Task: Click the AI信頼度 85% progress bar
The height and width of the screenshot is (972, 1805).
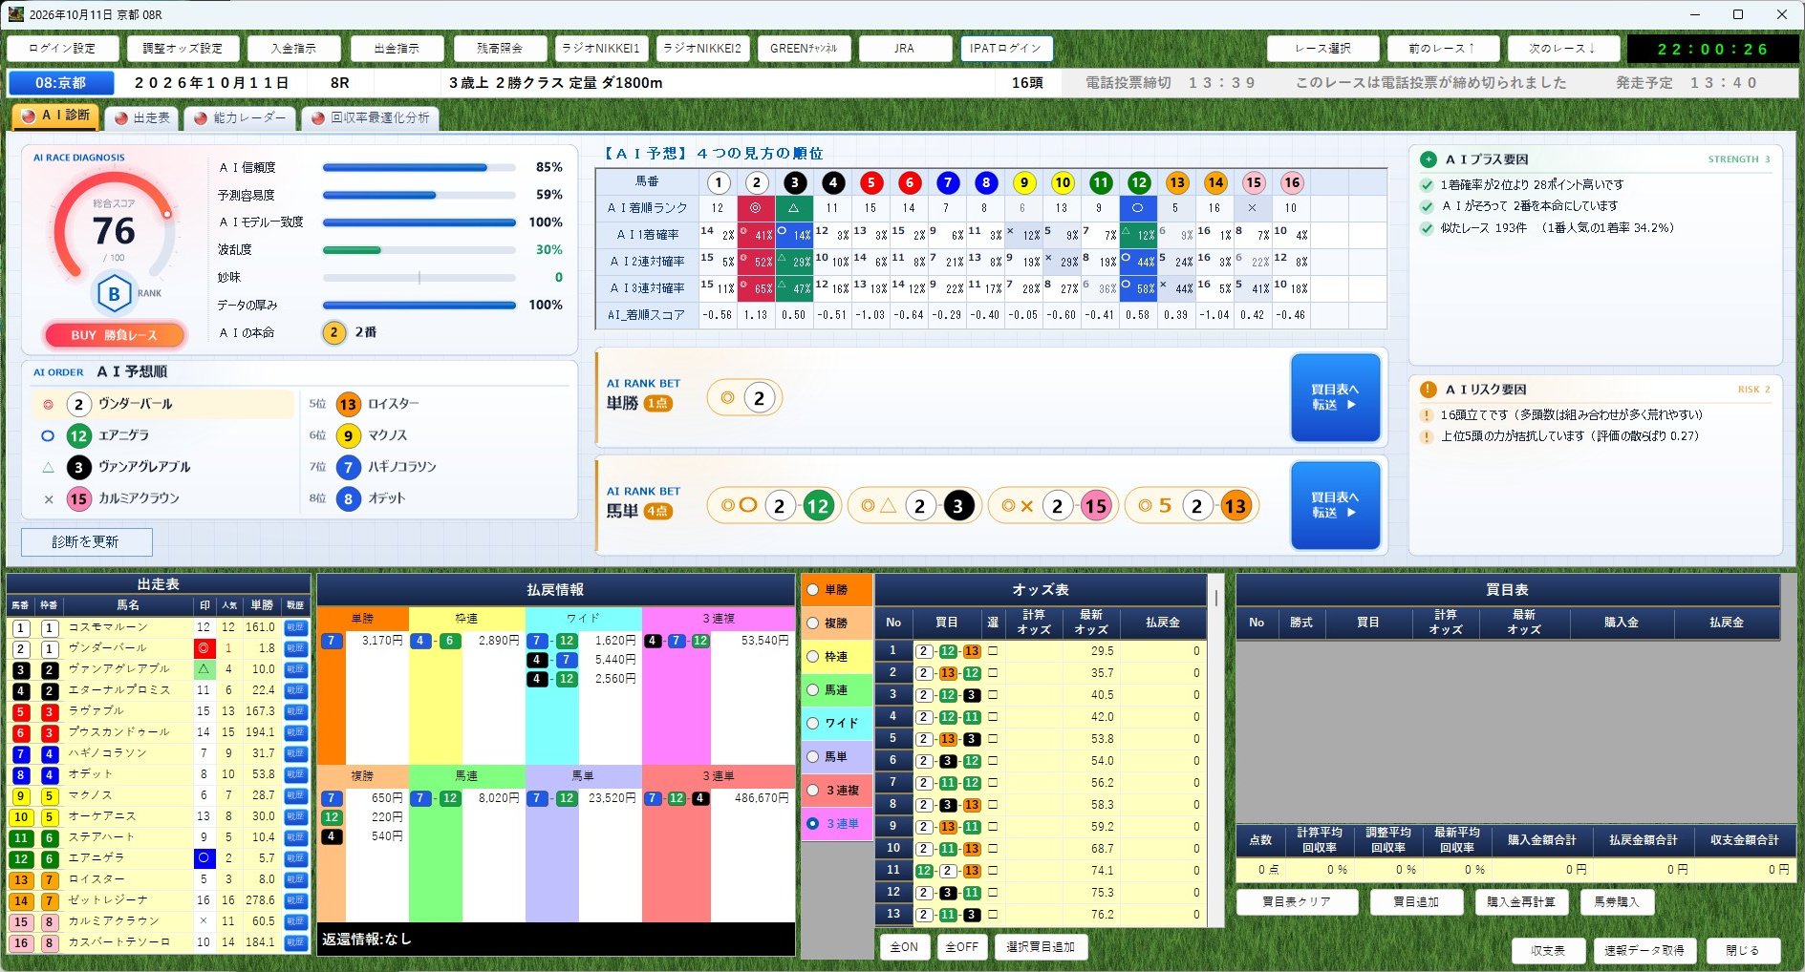Action: (x=419, y=167)
